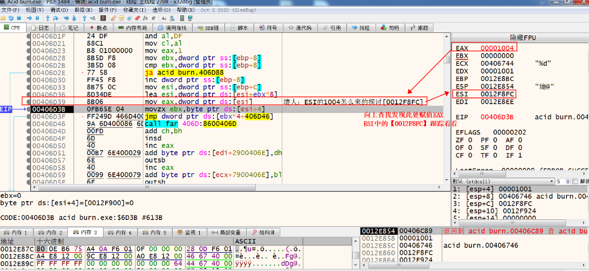Click the string search A toolbar icon
This screenshot has height=271, width=589.
click(164, 18)
